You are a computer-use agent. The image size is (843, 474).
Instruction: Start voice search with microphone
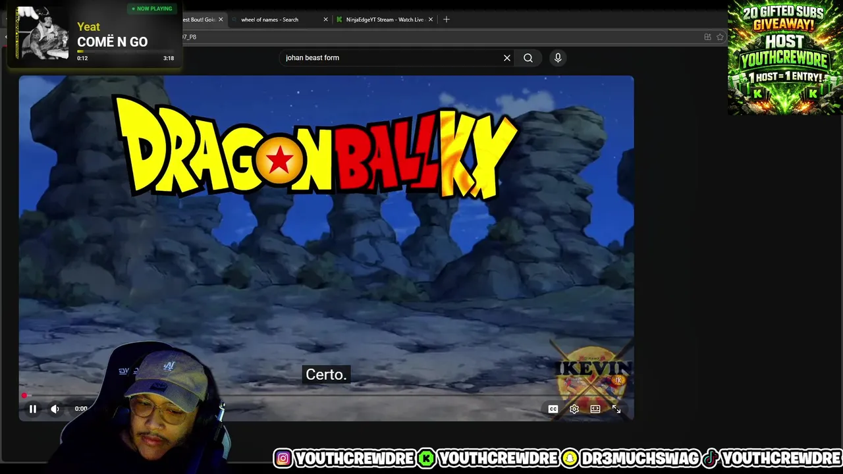558,58
